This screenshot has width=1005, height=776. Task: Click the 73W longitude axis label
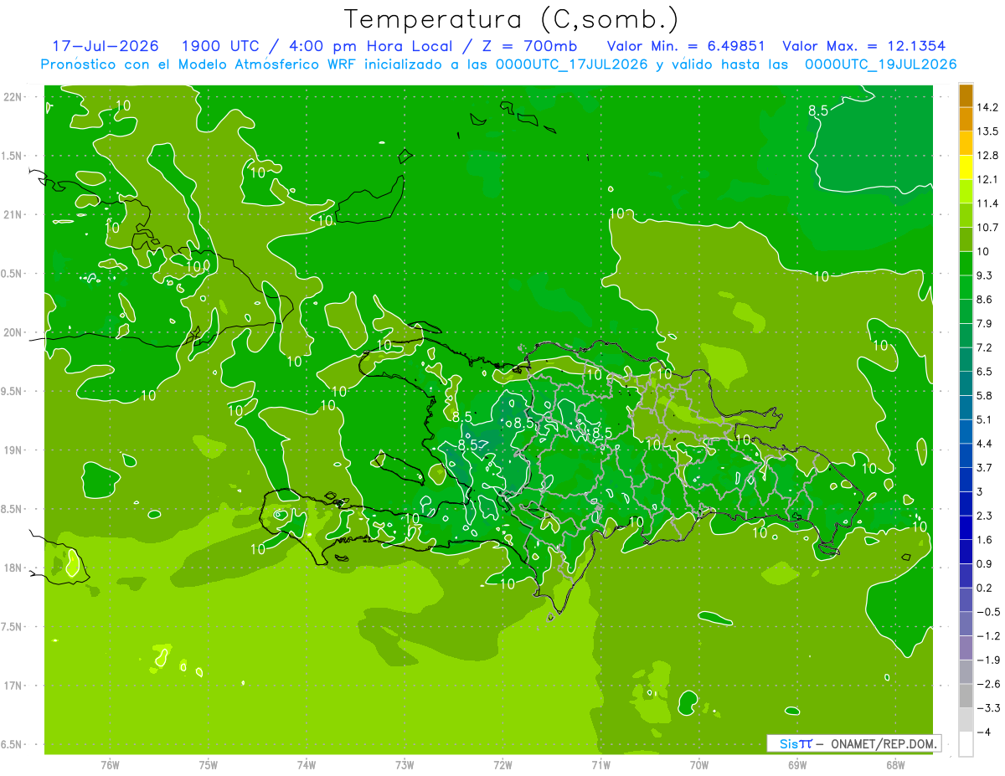click(405, 764)
